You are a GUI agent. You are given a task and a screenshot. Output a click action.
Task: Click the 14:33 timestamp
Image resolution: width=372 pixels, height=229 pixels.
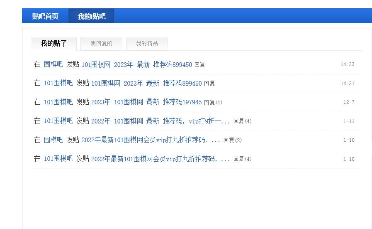click(348, 64)
